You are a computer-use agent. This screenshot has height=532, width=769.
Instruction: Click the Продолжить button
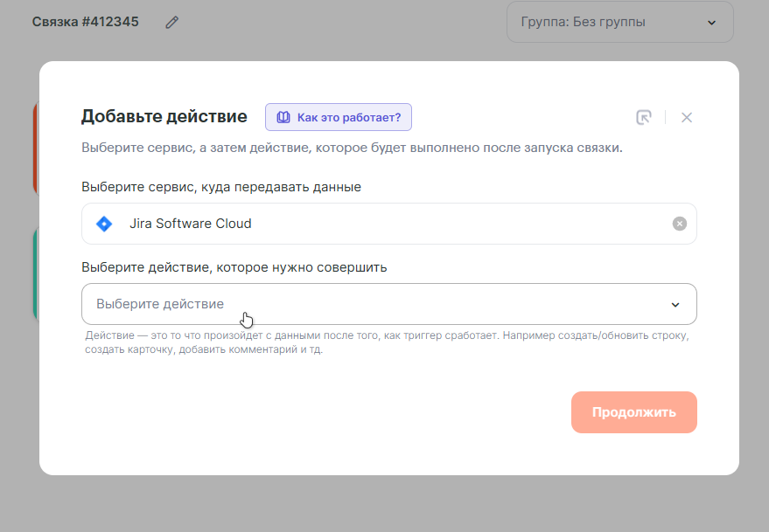pos(633,412)
